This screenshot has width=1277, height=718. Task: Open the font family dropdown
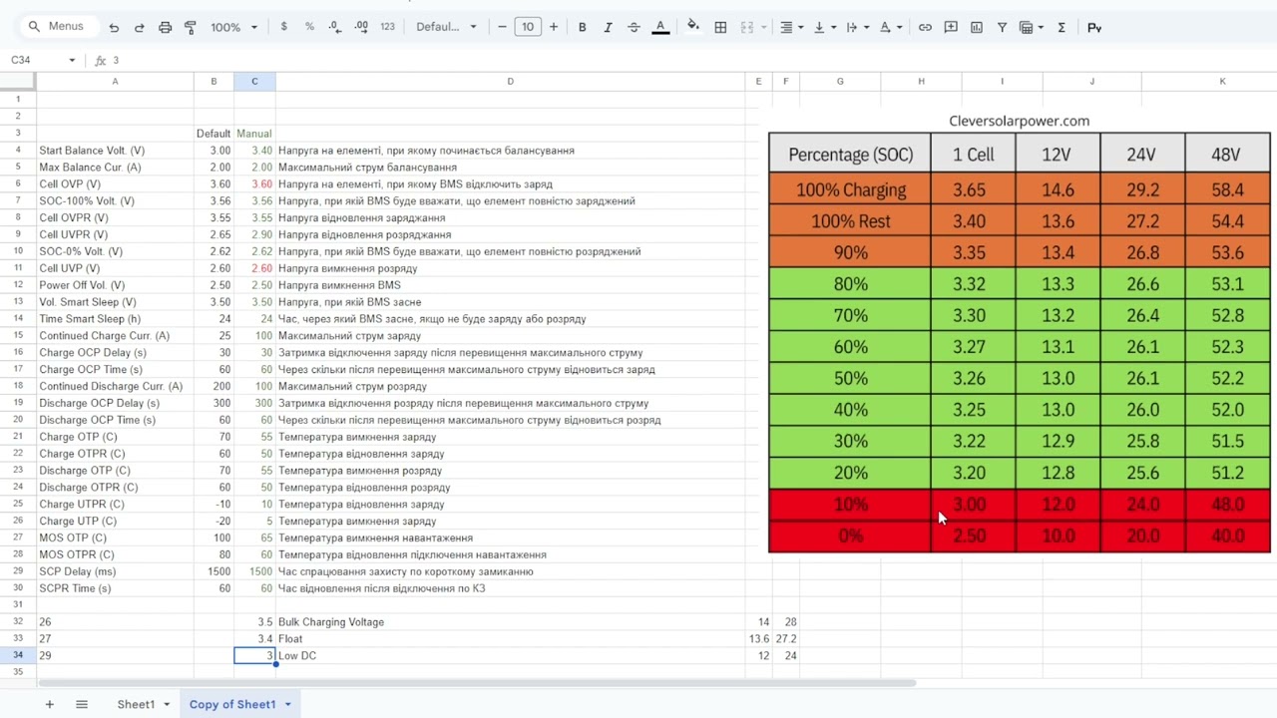point(446,27)
